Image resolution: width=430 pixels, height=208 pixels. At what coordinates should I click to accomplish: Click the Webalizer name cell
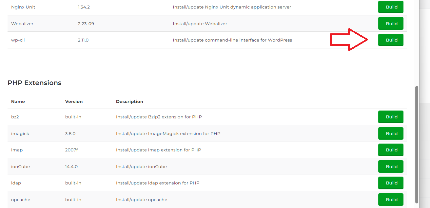pos(22,24)
